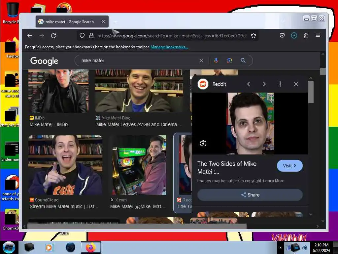Click the volume icon in system tray

[305, 248]
